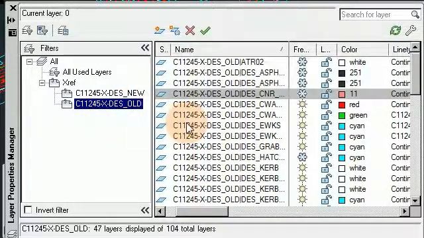Select the All filter node

point(54,61)
